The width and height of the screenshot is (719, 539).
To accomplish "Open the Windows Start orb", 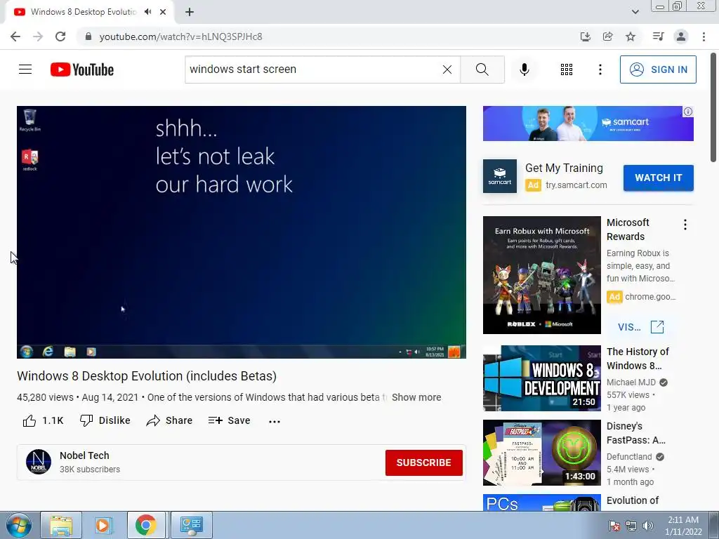I will (x=19, y=525).
